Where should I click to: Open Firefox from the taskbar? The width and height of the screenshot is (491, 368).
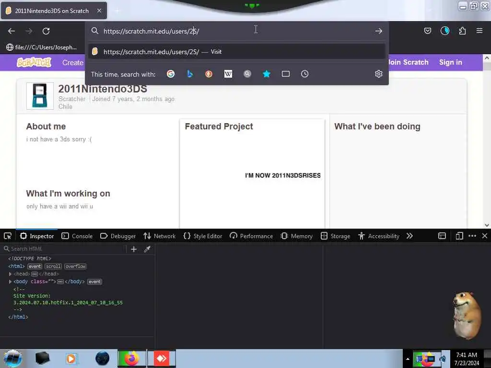(132, 358)
